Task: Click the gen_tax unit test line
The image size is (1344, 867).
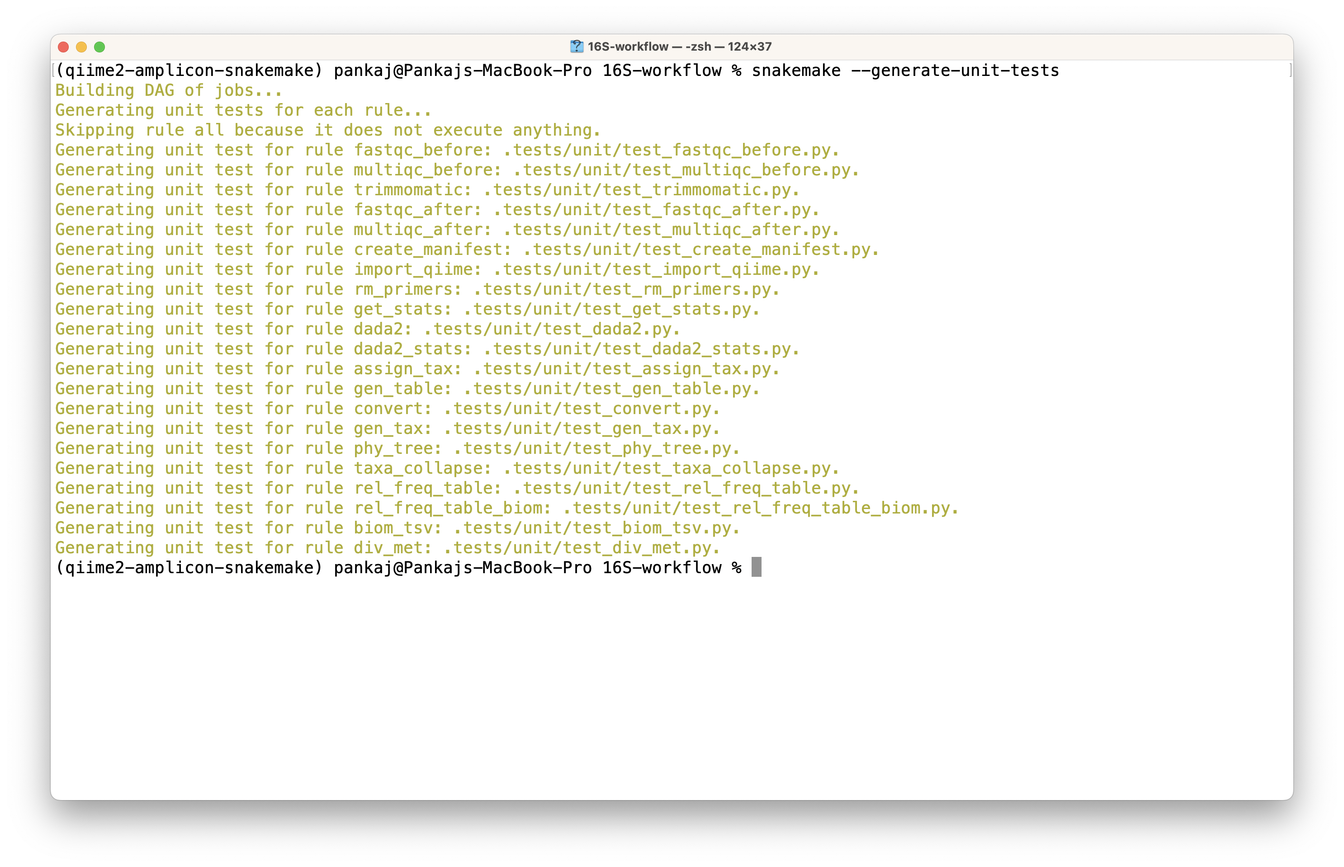Action: click(388, 429)
